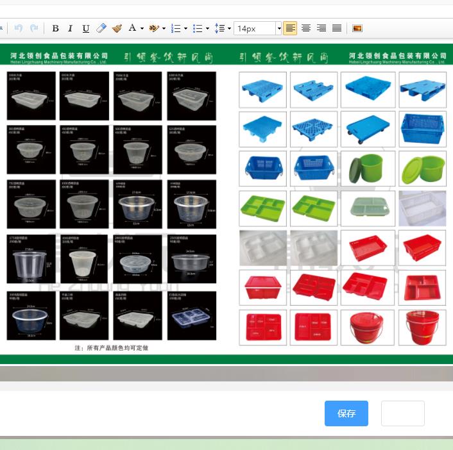Viewport: 453px width, 450px height.
Task: Click the text highlight color icon
Action: (153, 28)
